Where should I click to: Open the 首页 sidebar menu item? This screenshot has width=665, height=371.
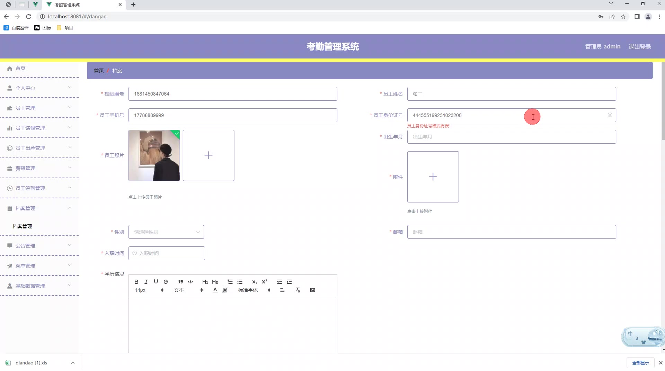[39, 68]
